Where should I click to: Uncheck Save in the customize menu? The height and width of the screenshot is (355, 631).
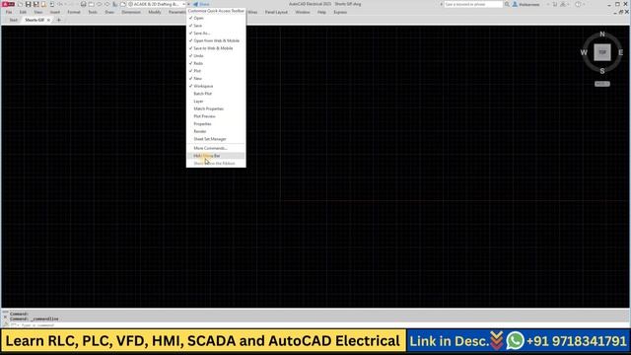[216, 26]
